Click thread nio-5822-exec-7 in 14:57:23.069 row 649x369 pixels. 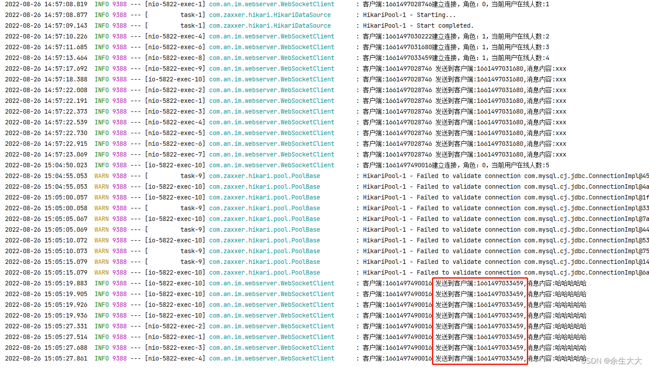[175, 154]
